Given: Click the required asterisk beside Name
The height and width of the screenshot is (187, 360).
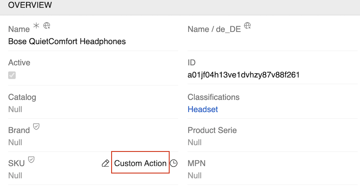Looking at the screenshot, I should click(36, 27).
